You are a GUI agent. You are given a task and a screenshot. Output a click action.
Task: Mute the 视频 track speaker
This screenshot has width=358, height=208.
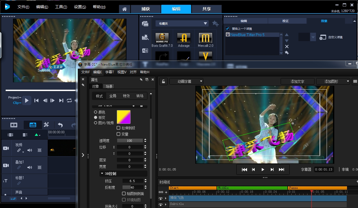coord(30,151)
